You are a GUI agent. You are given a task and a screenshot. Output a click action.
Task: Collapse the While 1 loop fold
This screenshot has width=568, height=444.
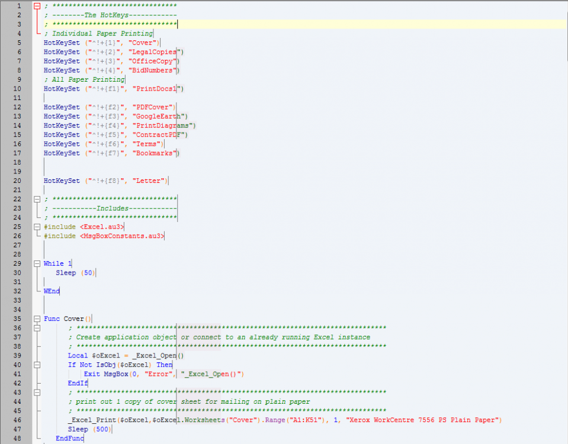(x=37, y=263)
